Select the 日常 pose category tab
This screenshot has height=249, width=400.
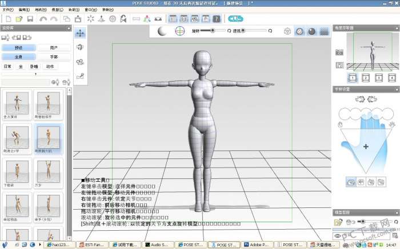click(x=8, y=66)
